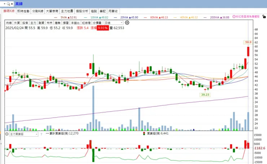Toggle the 主力 overlay button

(33, 23)
